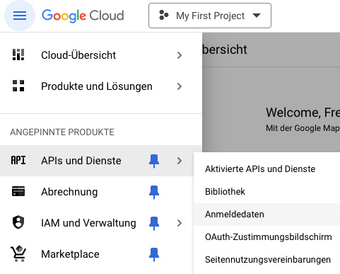Expand the IAM und Verwaltung chevron
Image resolution: width=340 pixels, height=274 pixels.
click(180, 223)
